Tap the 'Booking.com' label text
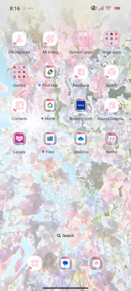 tap(81, 119)
